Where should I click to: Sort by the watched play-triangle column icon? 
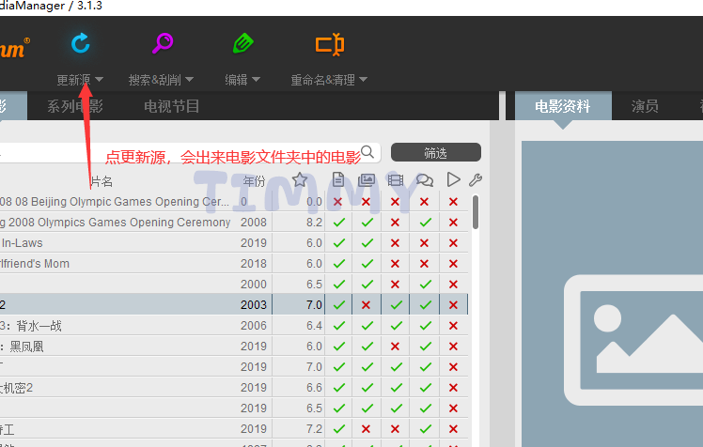(453, 179)
